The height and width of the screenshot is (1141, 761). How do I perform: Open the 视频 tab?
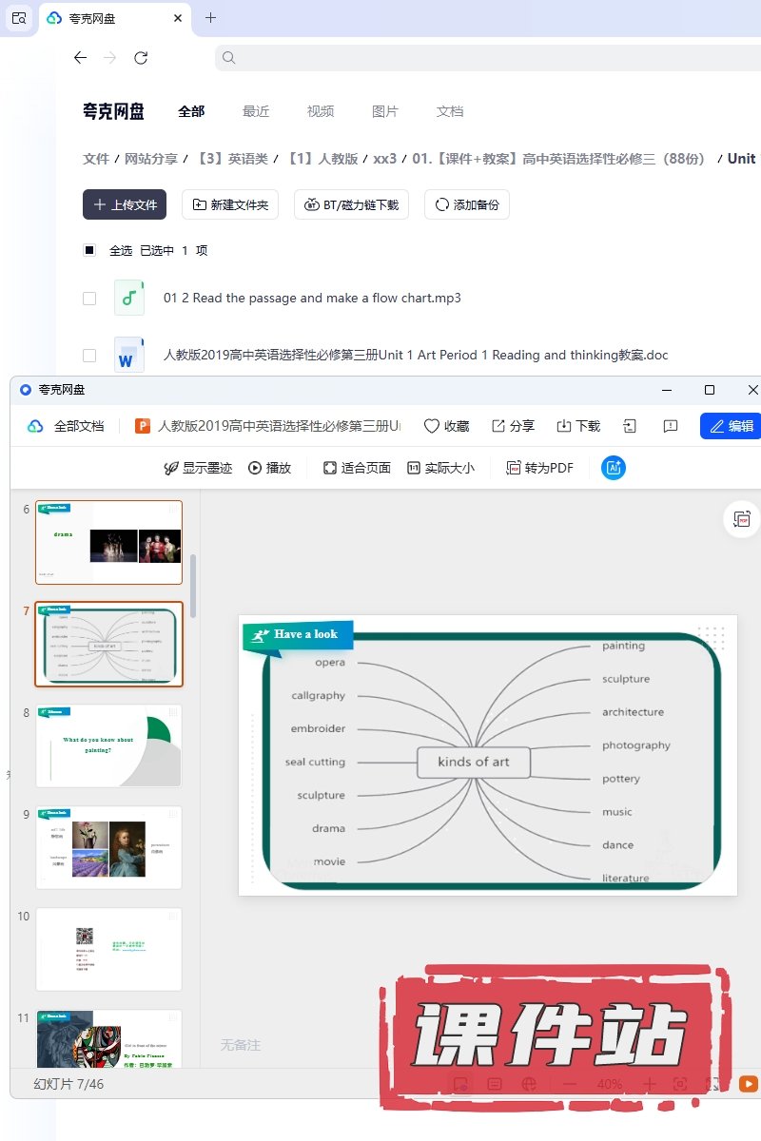(x=321, y=111)
